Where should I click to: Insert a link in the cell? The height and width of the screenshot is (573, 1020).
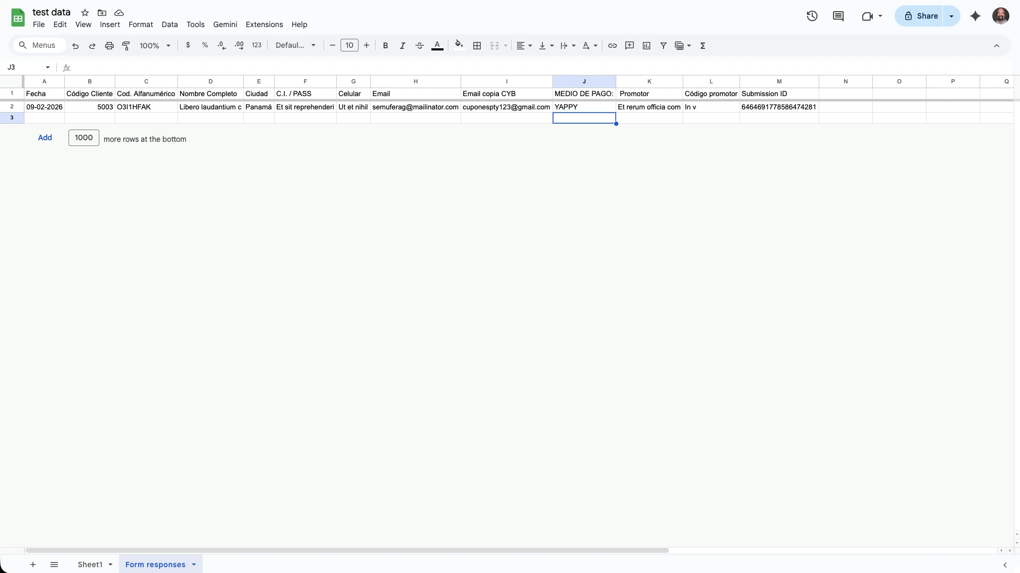pos(612,45)
